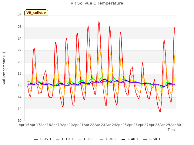Select the C-05_T legend label

[x=46, y=139]
